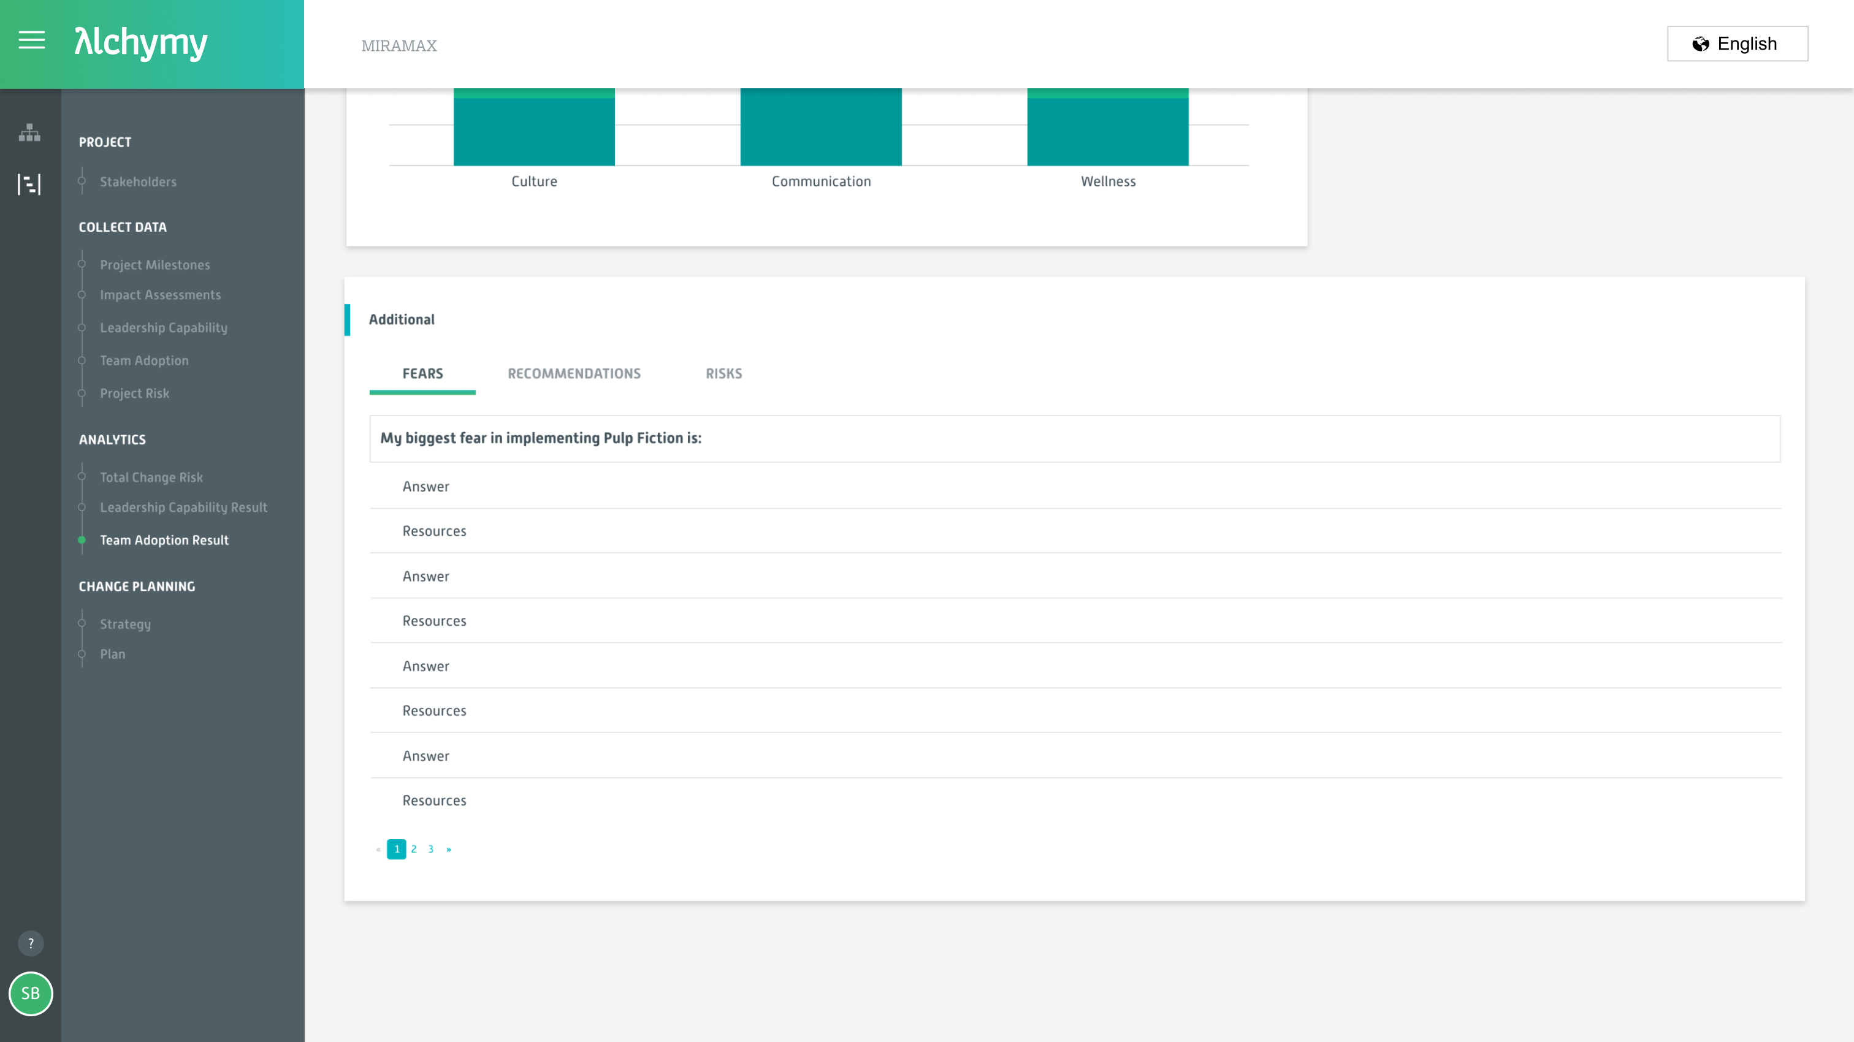Switch to the Recommendations tab
This screenshot has width=1854, height=1042.
point(574,373)
